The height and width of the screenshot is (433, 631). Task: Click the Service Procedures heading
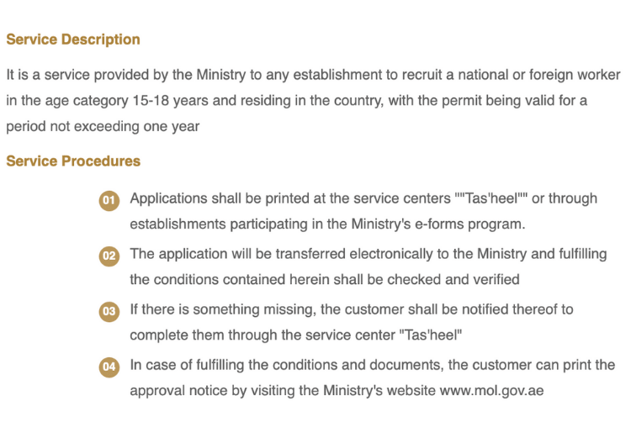73,161
